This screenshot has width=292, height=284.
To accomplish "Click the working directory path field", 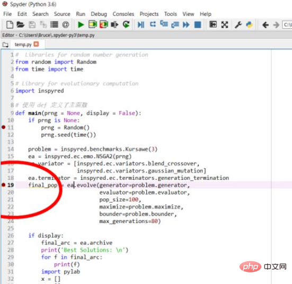I will (287, 24).
